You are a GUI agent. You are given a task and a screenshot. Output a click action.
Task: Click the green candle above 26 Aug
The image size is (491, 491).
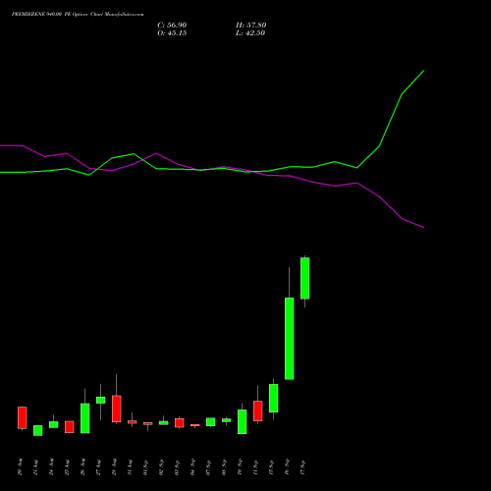pyautogui.click(x=85, y=418)
